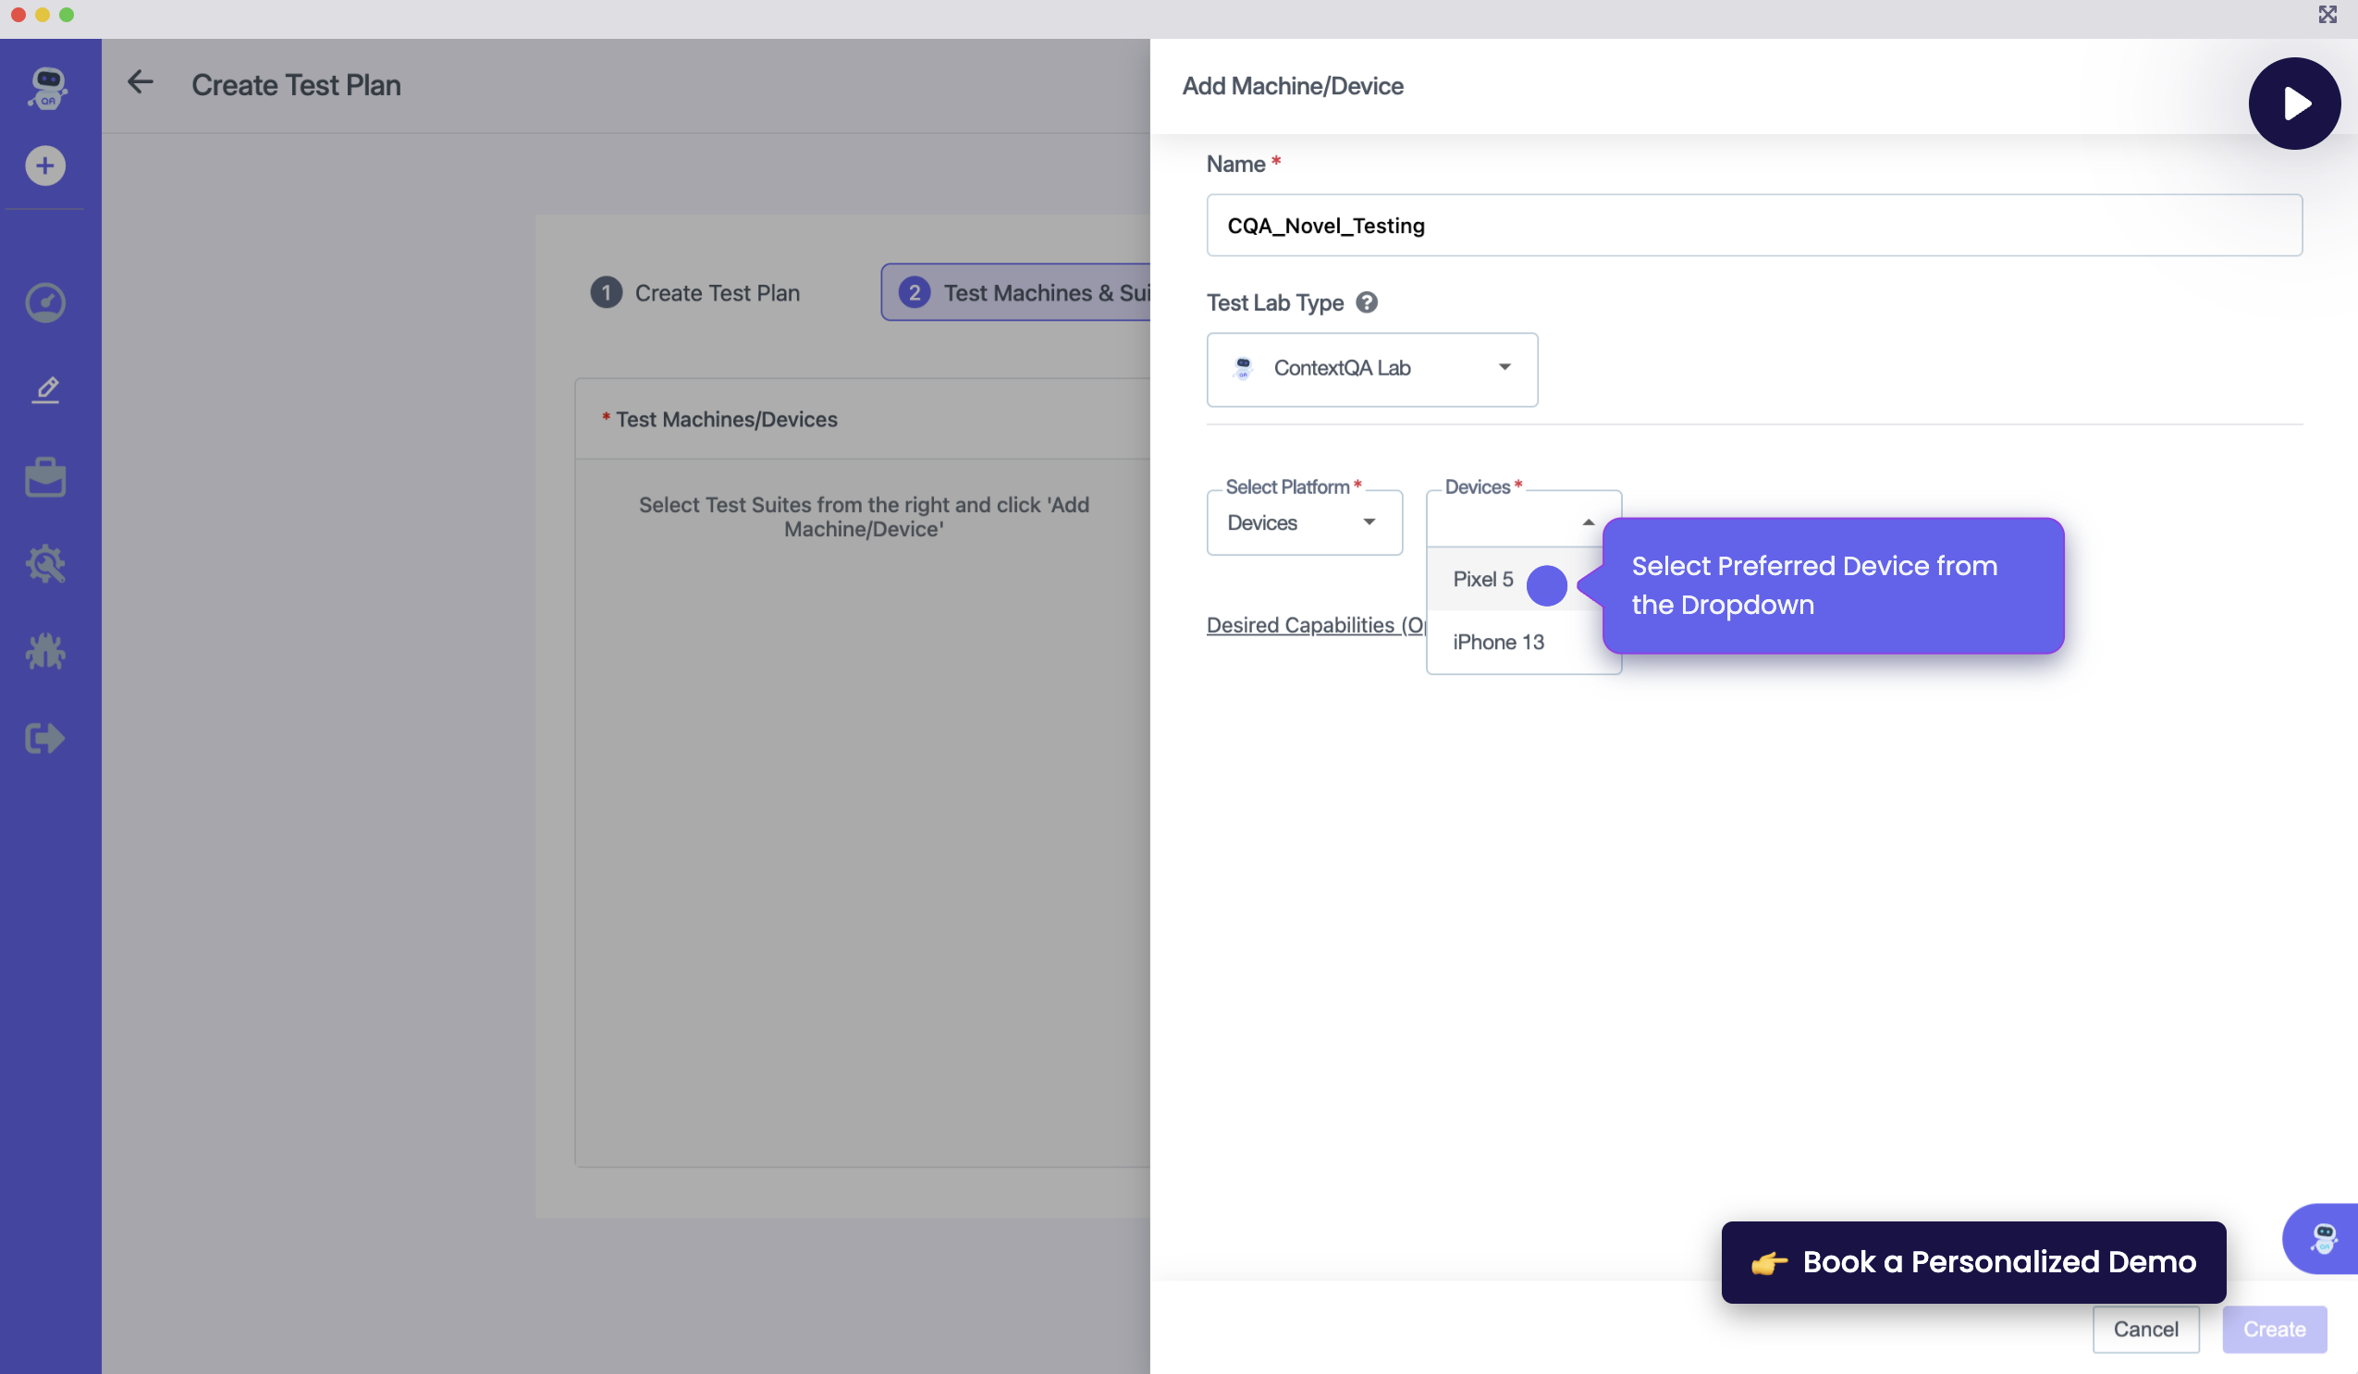Open the dashboard gauge icon in sidebar
Screen dimensions: 2358x1374
tap(45, 302)
